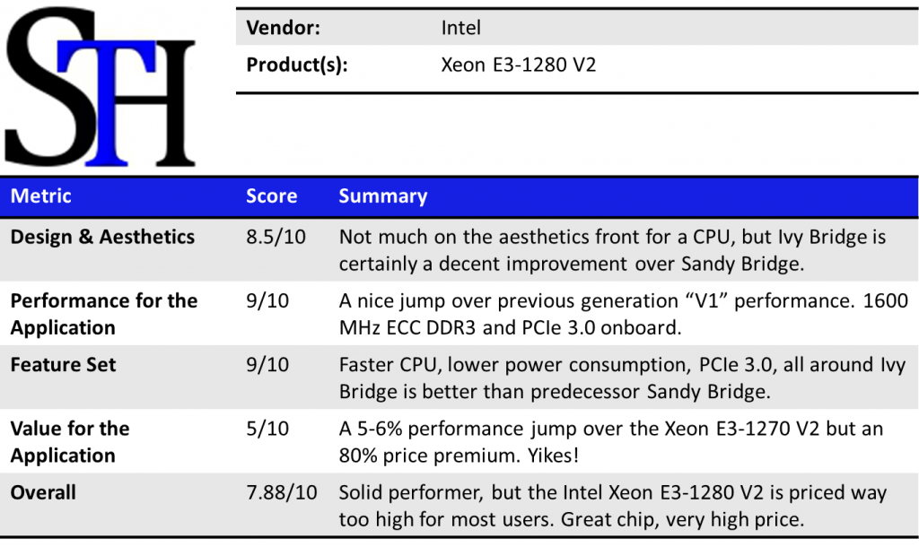Click the 5/10 score value
This screenshot has height=547, width=919.
(x=267, y=429)
